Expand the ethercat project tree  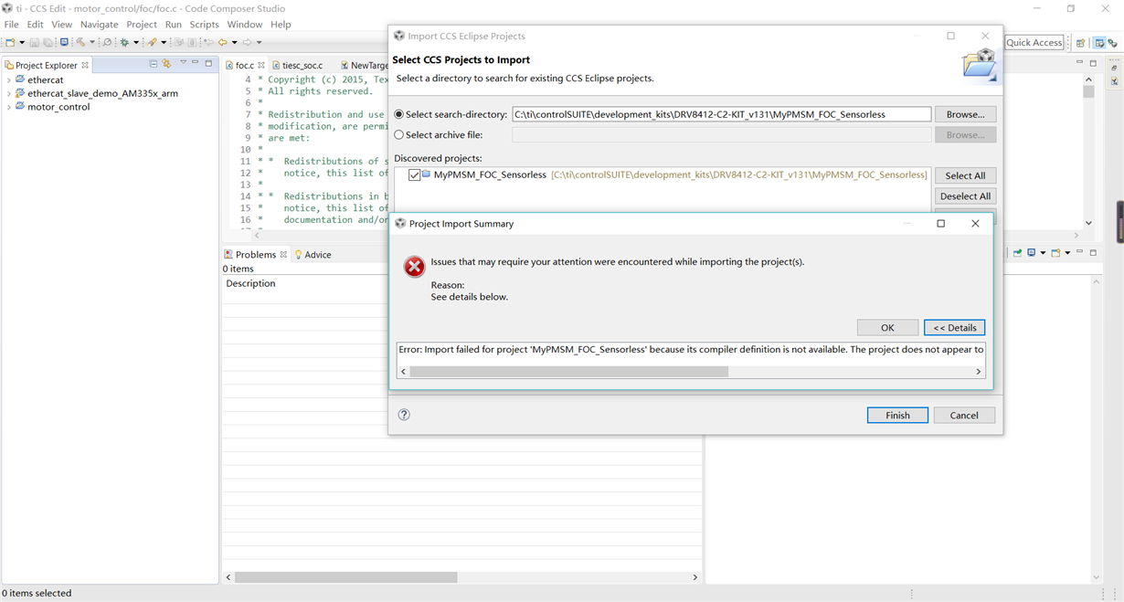tap(9, 80)
